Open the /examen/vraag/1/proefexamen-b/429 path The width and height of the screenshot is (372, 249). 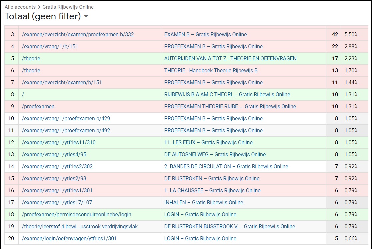66,118
